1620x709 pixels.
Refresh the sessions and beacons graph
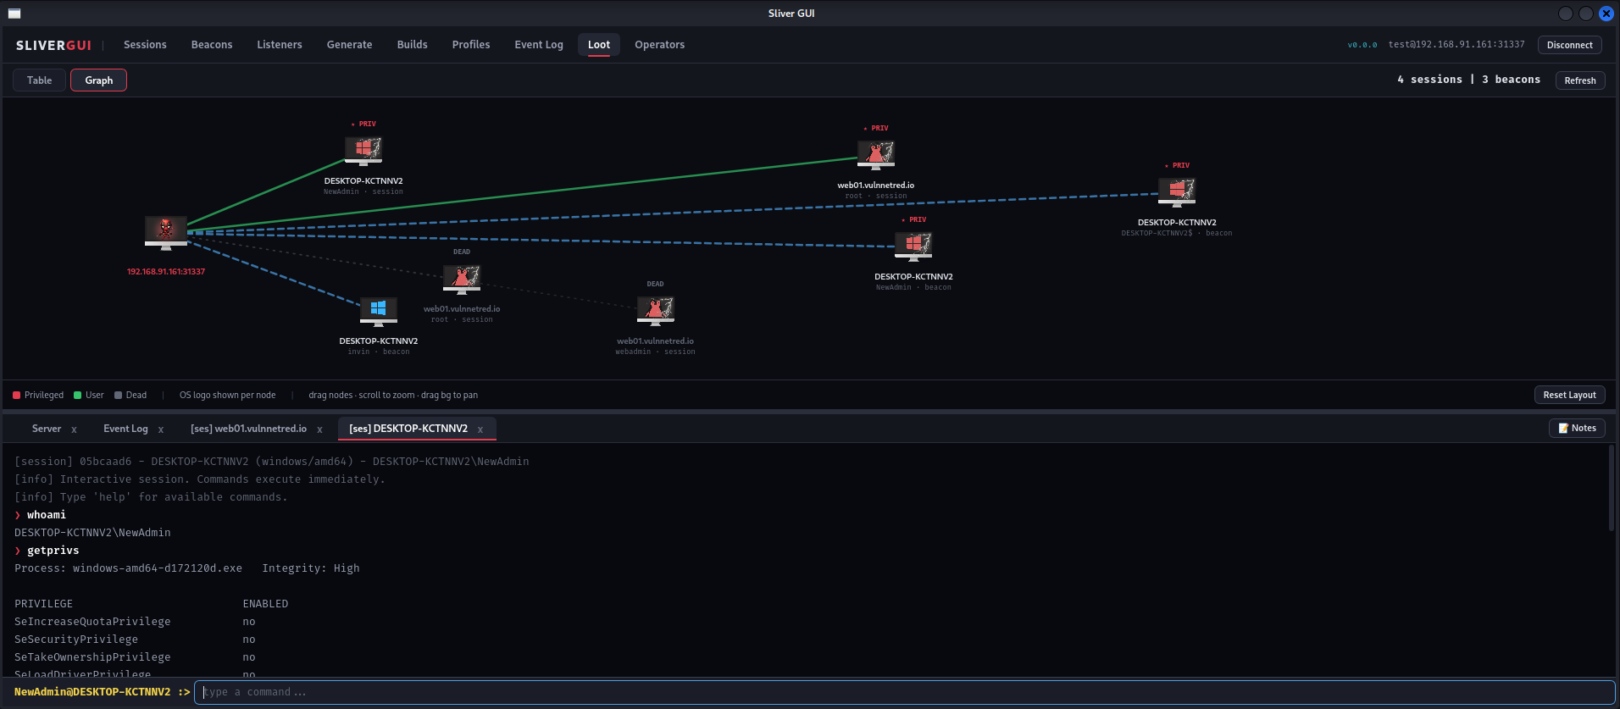click(1580, 80)
